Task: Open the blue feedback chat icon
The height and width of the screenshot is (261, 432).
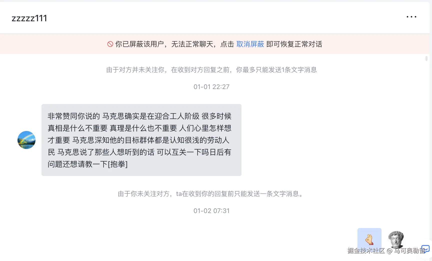Action: coord(425,249)
